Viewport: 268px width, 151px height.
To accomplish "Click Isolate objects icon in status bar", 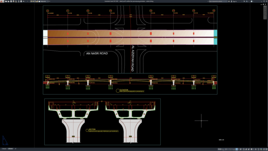I will 258,149.
